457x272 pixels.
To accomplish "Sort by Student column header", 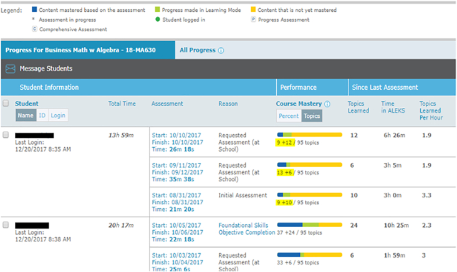I will pyautogui.click(x=27, y=104).
